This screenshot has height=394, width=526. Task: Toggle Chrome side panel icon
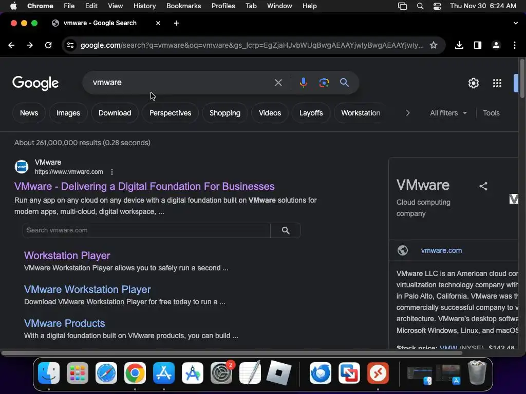coord(478,45)
